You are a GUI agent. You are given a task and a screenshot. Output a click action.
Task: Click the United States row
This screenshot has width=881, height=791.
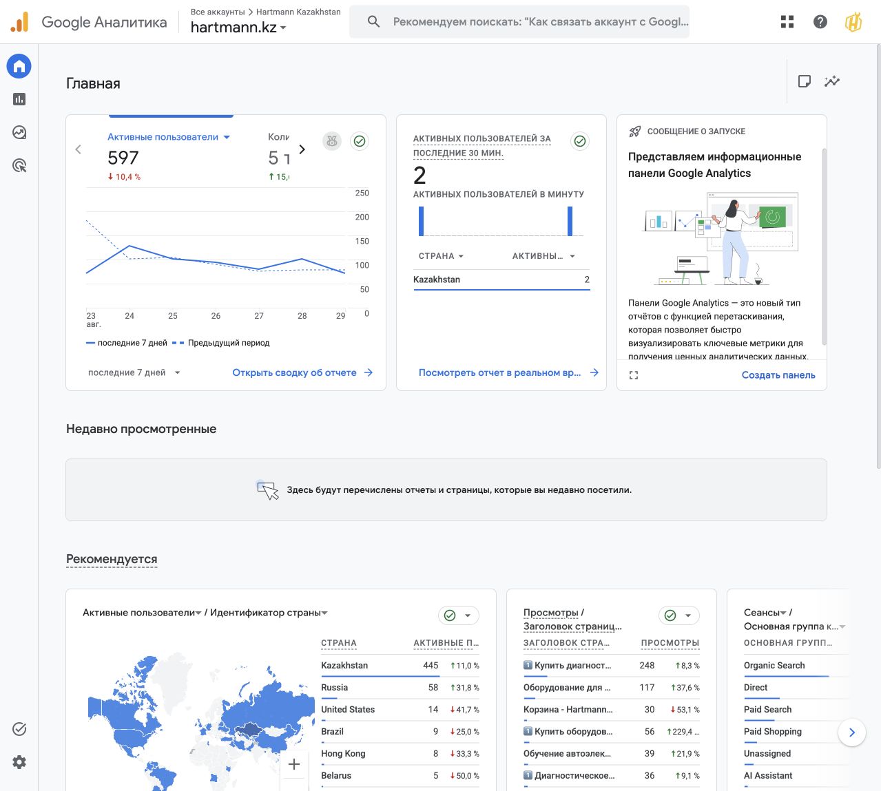400,710
